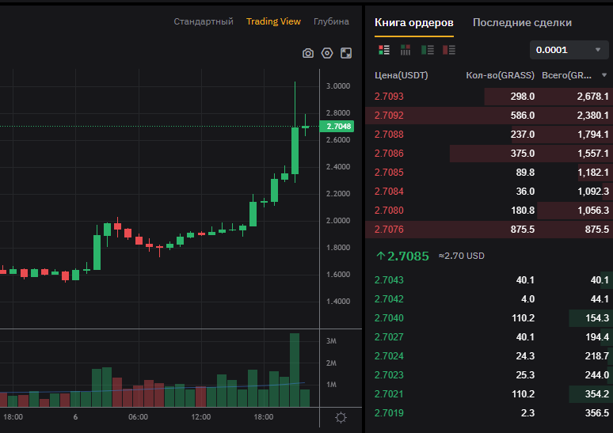Click the Кол-во(GRASS) column header
This screenshot has width=613, height=433.
[500, 75]
